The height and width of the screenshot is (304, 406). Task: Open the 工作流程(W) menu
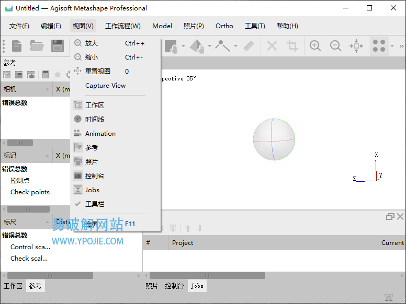[123, 26]
